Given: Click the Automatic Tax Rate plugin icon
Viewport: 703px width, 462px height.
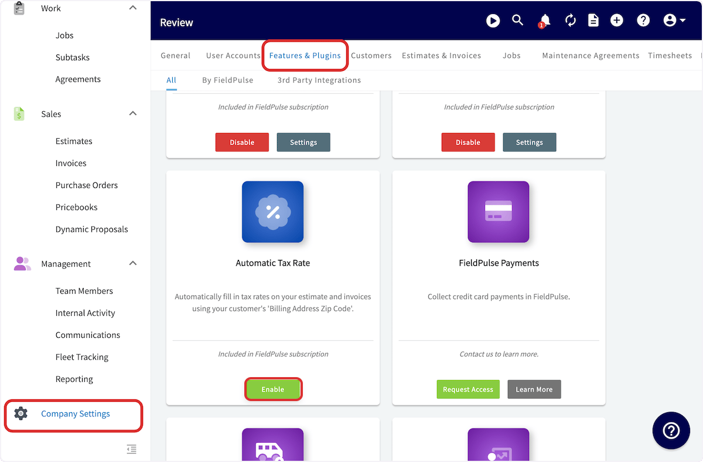Looking at the screenshot, I should (x=272, y=212).
